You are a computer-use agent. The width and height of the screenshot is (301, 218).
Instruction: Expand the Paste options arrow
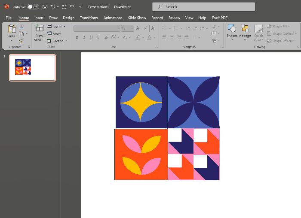pyautogui.click(x=11, y=40)
